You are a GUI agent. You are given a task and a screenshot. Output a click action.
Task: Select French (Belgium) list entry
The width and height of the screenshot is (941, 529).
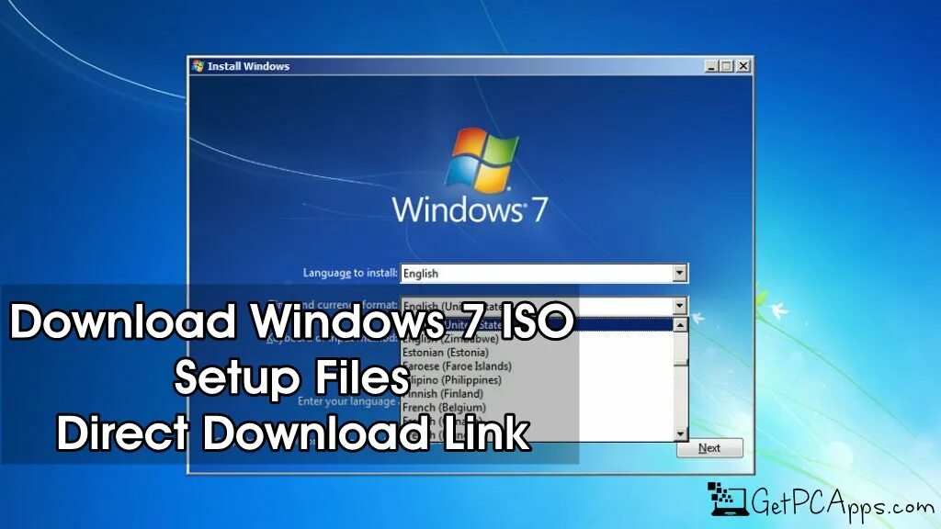tap(444, 408)
